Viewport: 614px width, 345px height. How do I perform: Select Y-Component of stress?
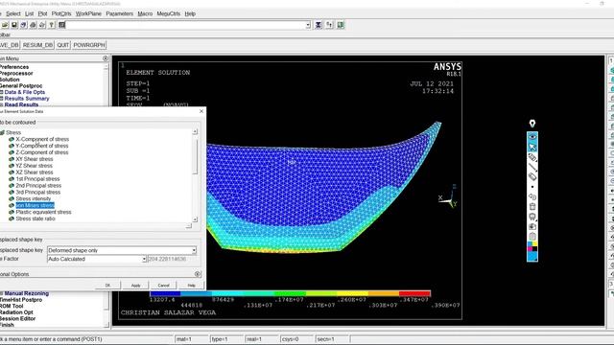pyautogui.click(x=42, y=146)
